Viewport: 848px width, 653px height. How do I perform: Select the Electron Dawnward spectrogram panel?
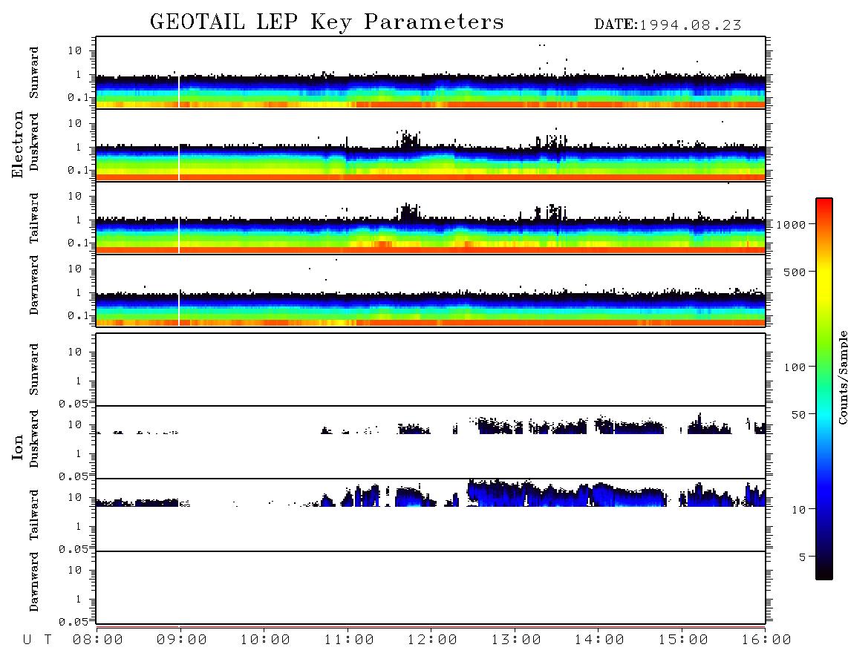431,290
